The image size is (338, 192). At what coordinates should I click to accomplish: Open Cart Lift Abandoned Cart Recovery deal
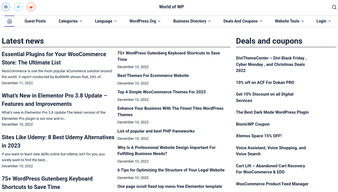270,169
